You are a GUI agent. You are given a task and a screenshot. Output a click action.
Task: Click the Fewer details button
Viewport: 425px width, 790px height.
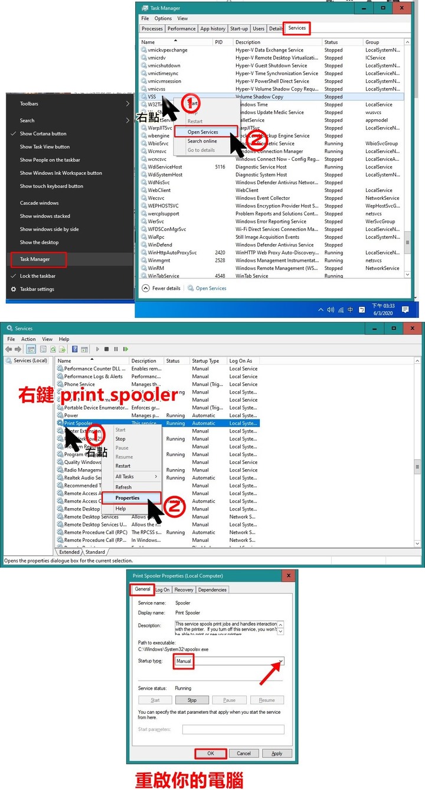161,288
